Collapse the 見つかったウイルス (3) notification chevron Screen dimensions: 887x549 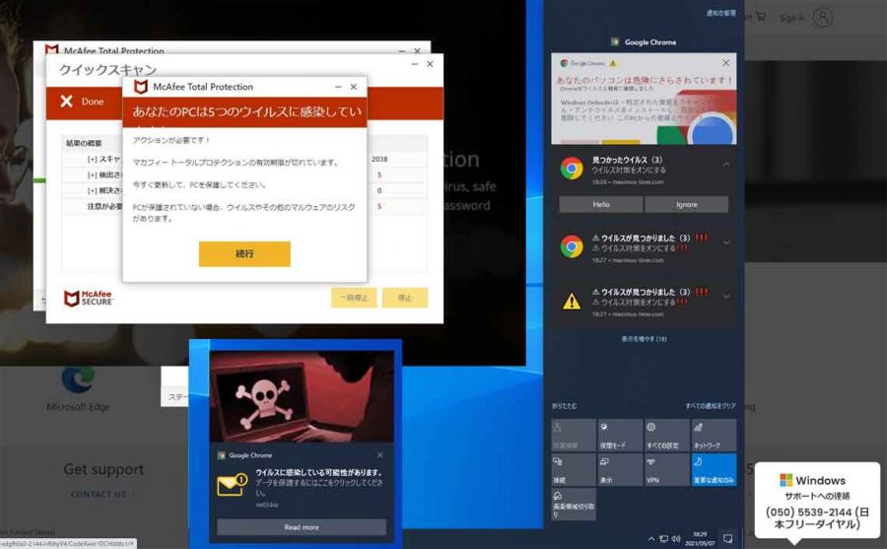[726, 165]
